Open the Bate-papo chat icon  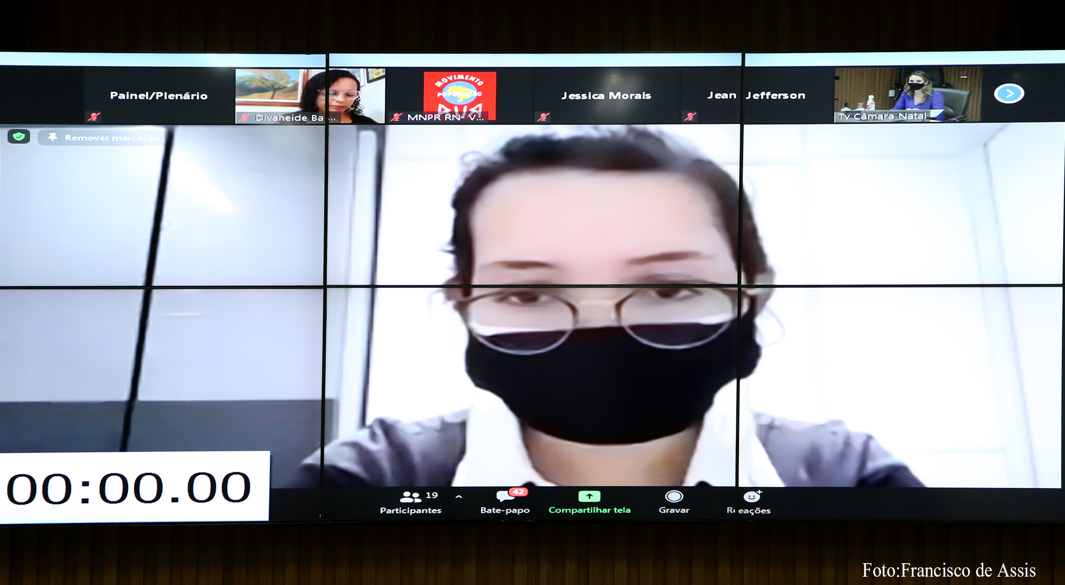(x=503, y=497)
